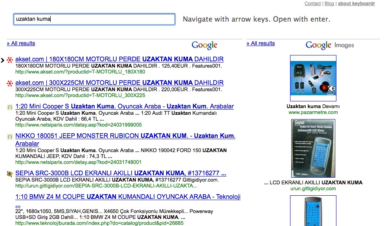This screenshot has width=384, height=226.
Task: Open car alarm kit image thumbnail
Action: pyautogui.click(x=313, y=78)
